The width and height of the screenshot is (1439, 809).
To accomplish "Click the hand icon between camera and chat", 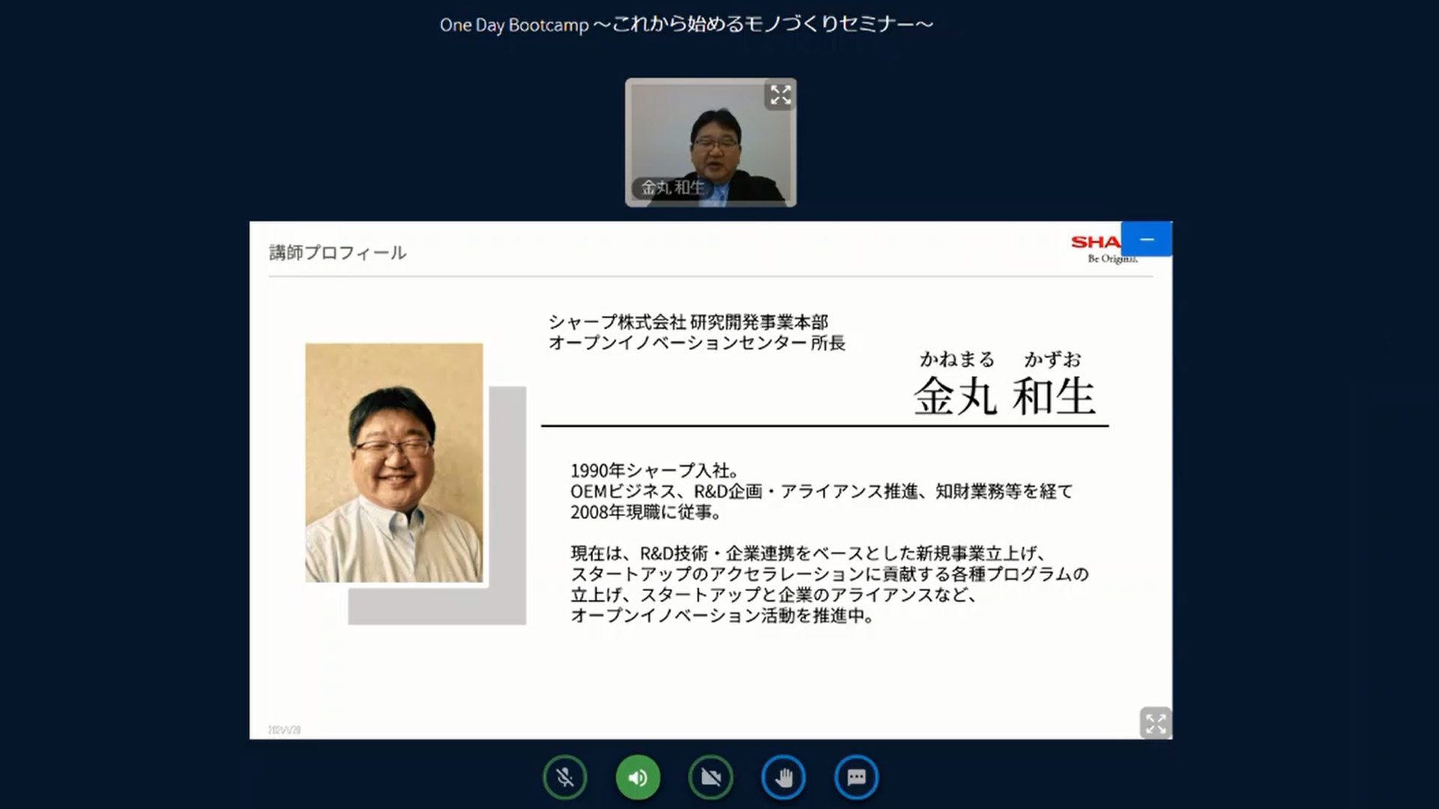I will coord(782,778).
